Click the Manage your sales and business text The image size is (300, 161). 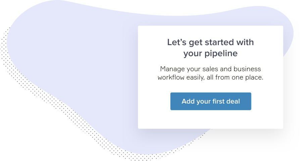click(210, 69)
